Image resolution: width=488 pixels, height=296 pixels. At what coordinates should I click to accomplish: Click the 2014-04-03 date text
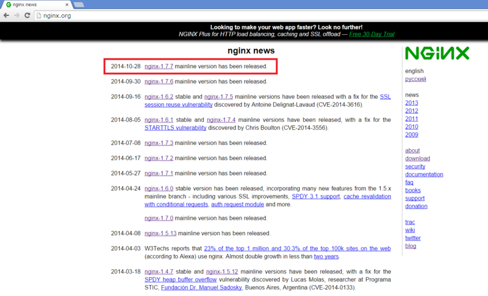pyautogui.click(x=126, y=248)
